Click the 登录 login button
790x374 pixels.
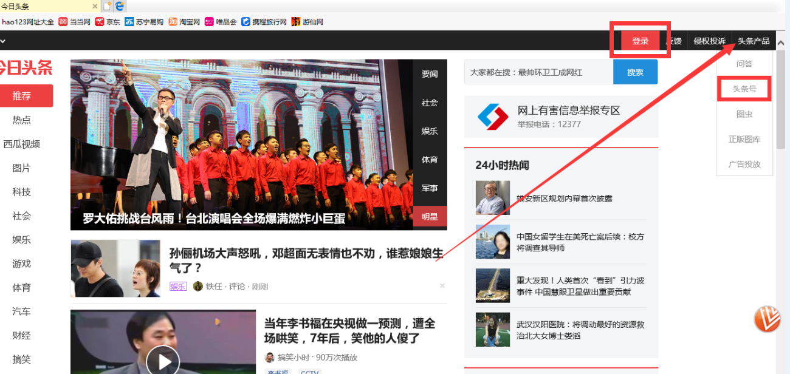pyautogui.click(x=640, y=41)
